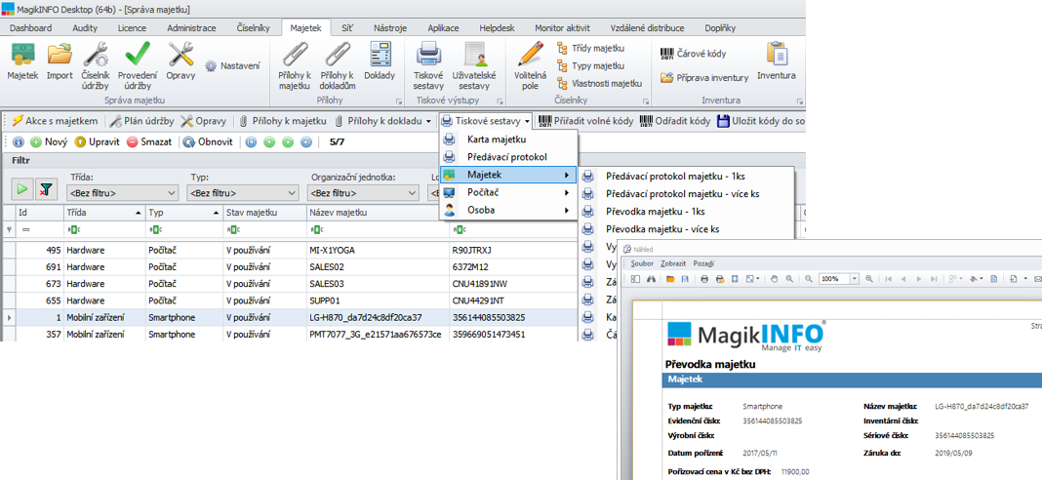Switch to the Vzdálené distribuce tab
Viewport: 1042px width, 480px height.
(647, 28)
